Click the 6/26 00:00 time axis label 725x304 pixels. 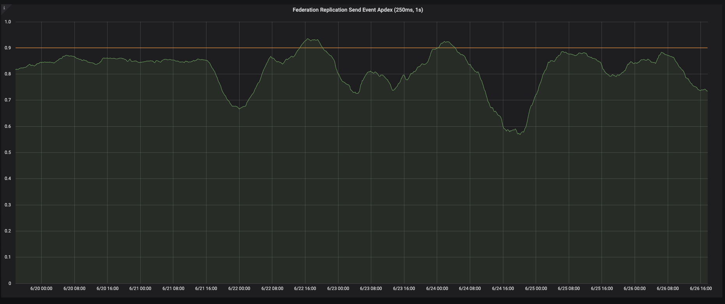(635, 288)
